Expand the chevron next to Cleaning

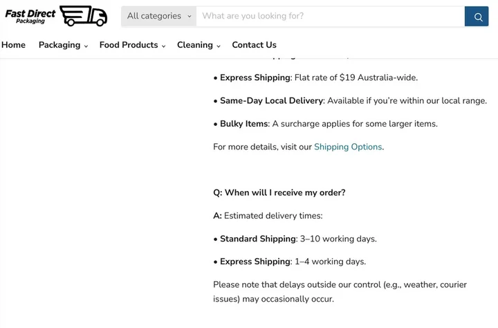[219, 46]
